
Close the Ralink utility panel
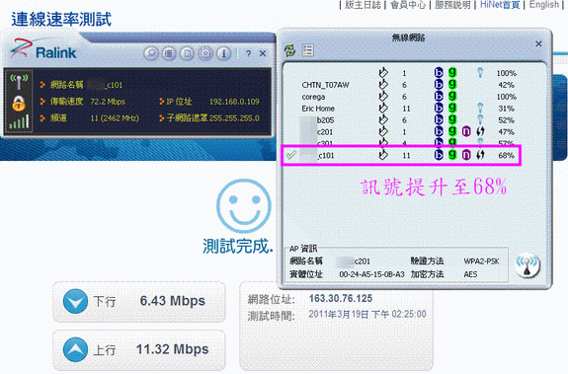pyautogui.click(x=263, y=53)
